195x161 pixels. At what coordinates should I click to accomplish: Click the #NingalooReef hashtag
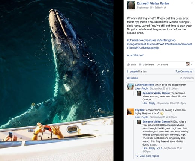pos(136,44)
